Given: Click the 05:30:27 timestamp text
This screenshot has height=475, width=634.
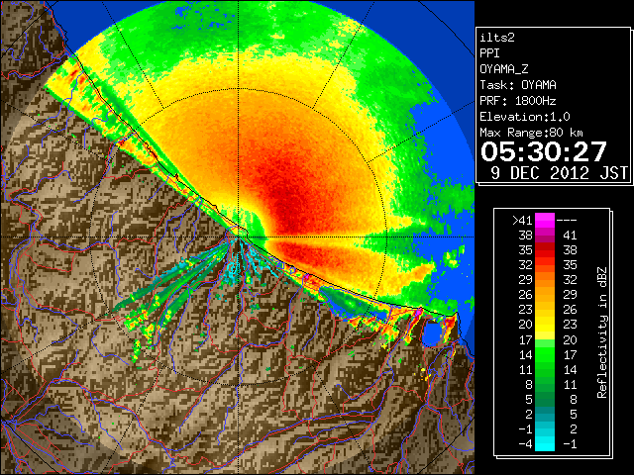Looking at the screenshot, I should point(544,151).
